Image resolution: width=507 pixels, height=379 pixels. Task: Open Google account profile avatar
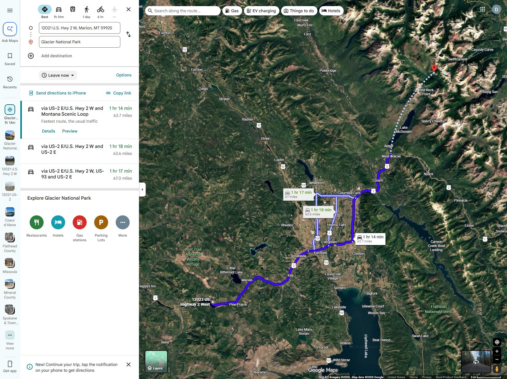(497, 10)
